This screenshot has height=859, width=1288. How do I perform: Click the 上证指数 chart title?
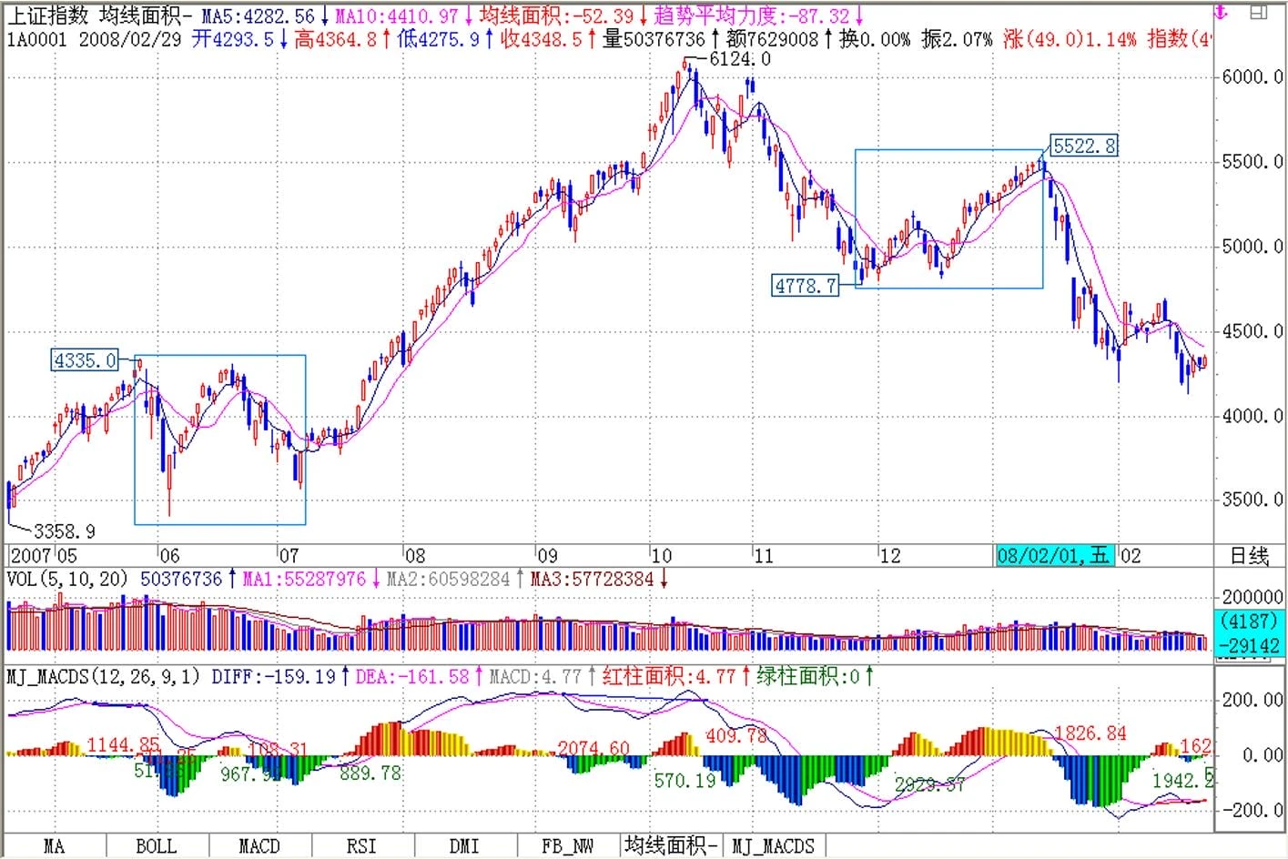(x=47, y=15)
